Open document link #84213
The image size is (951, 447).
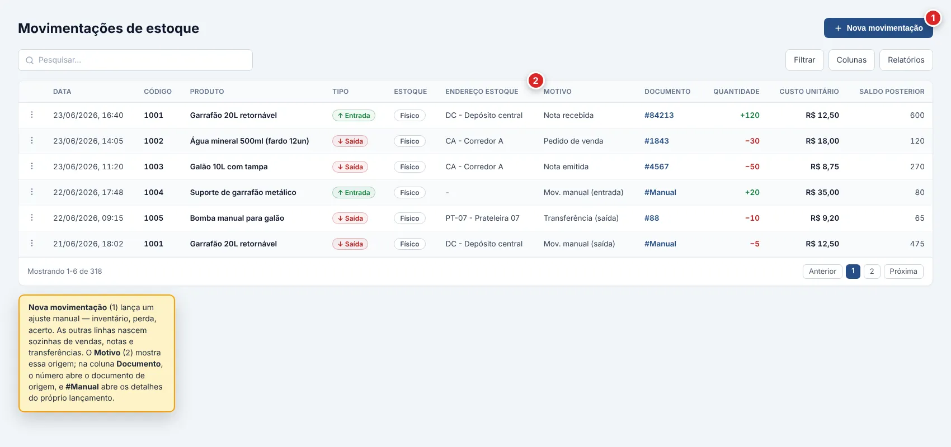659,115
